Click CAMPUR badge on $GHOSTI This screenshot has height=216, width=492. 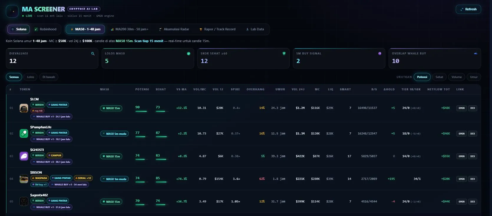55,155
